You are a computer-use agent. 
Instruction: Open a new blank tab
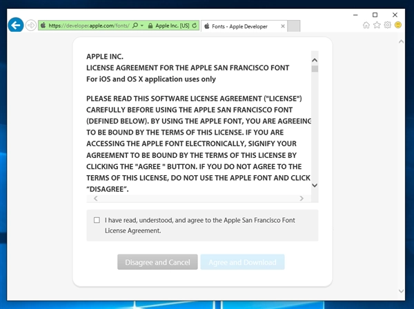tap(294, 26)
